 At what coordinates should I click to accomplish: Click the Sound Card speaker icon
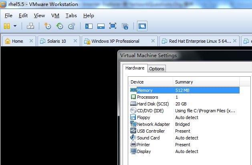pos(133,137)
